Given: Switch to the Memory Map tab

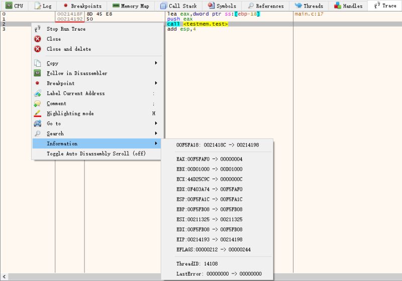Looking at the screenshot, I should pyautogui.click(x=131, y=6).
